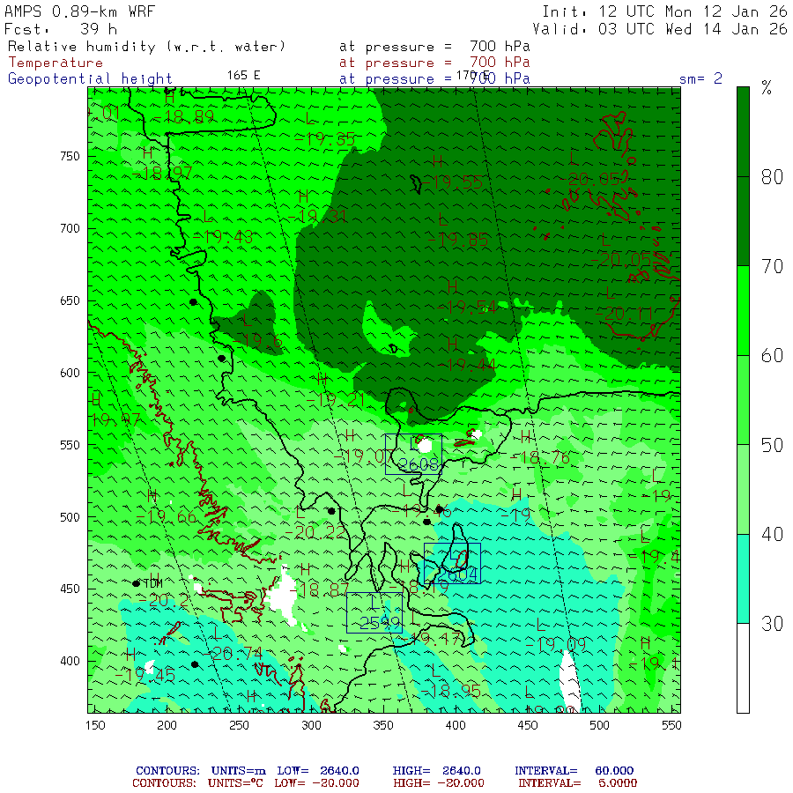Click the TDM station marker dot

point(137,583)
